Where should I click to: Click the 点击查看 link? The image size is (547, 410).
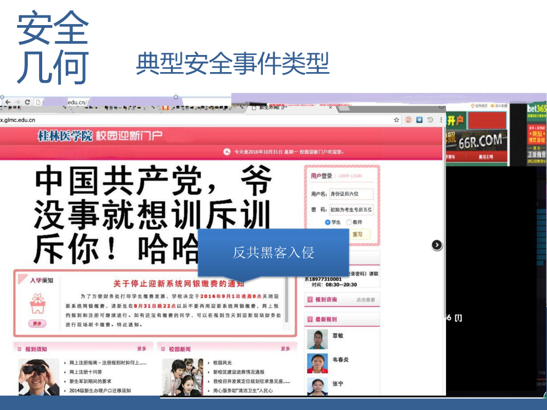click(365, 299)
